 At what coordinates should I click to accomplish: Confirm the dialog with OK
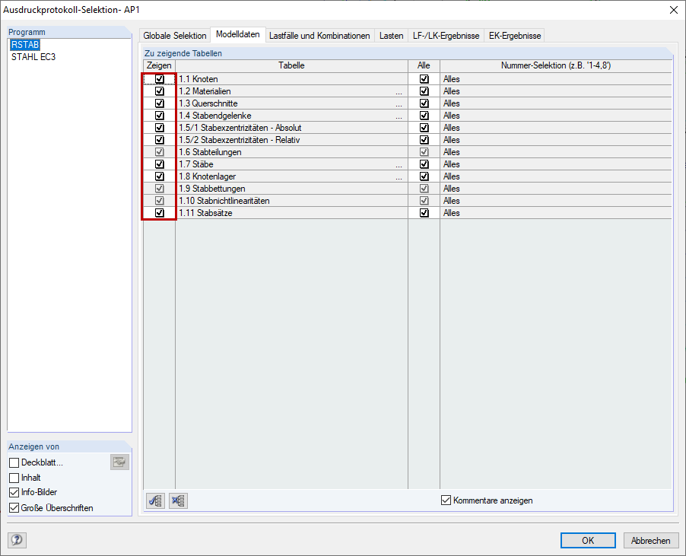coord(587,540)
